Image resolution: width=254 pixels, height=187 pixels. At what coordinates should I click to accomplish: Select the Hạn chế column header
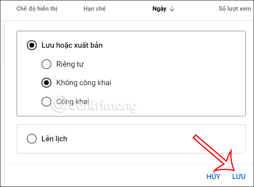(x=94, y=9)
